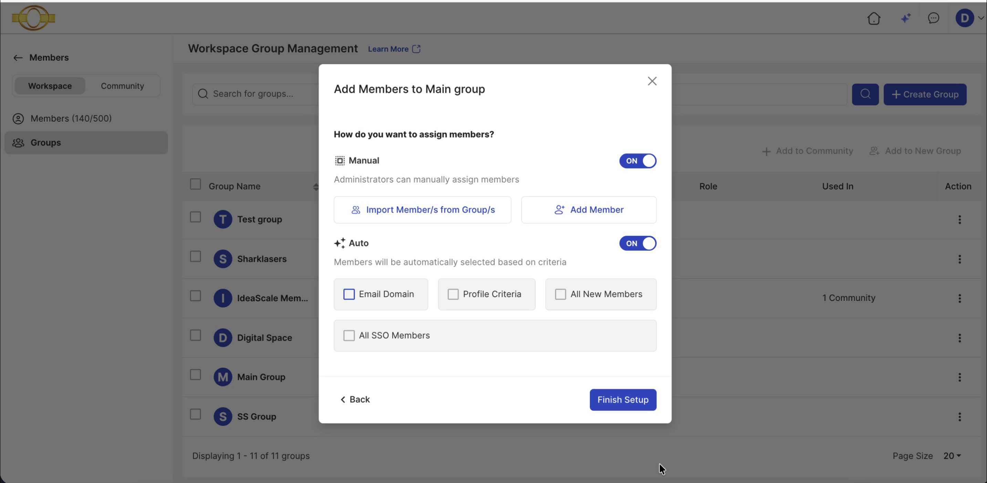Check the Email Domain checkbox

click(349, 295)
